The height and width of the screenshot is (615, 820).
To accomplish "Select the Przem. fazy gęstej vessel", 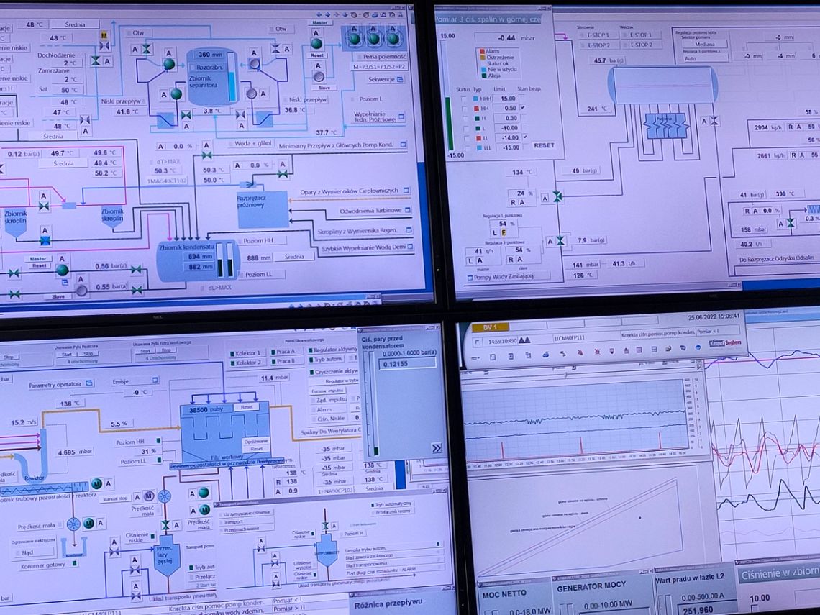I will [x=166, y=555].
